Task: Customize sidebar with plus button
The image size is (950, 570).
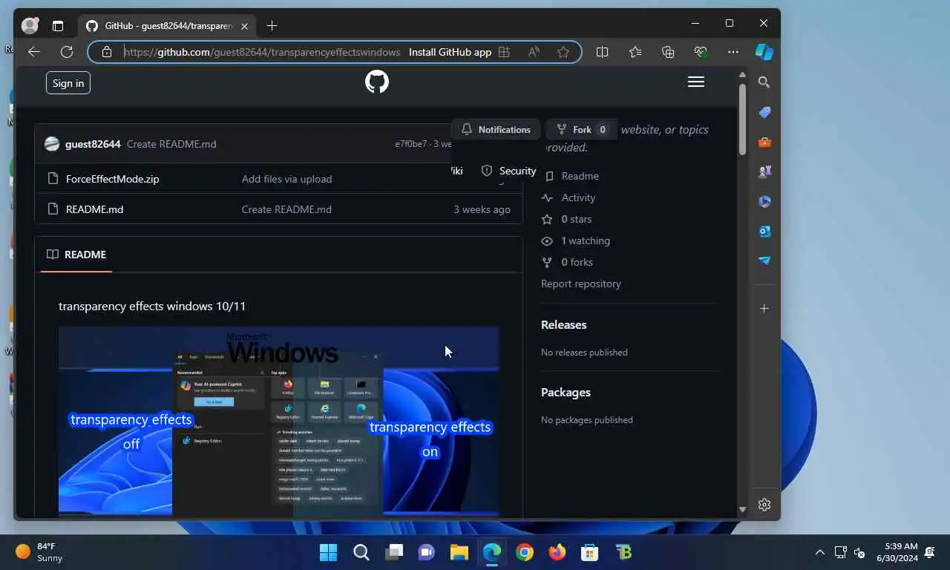Action: [x=764, y=308]
